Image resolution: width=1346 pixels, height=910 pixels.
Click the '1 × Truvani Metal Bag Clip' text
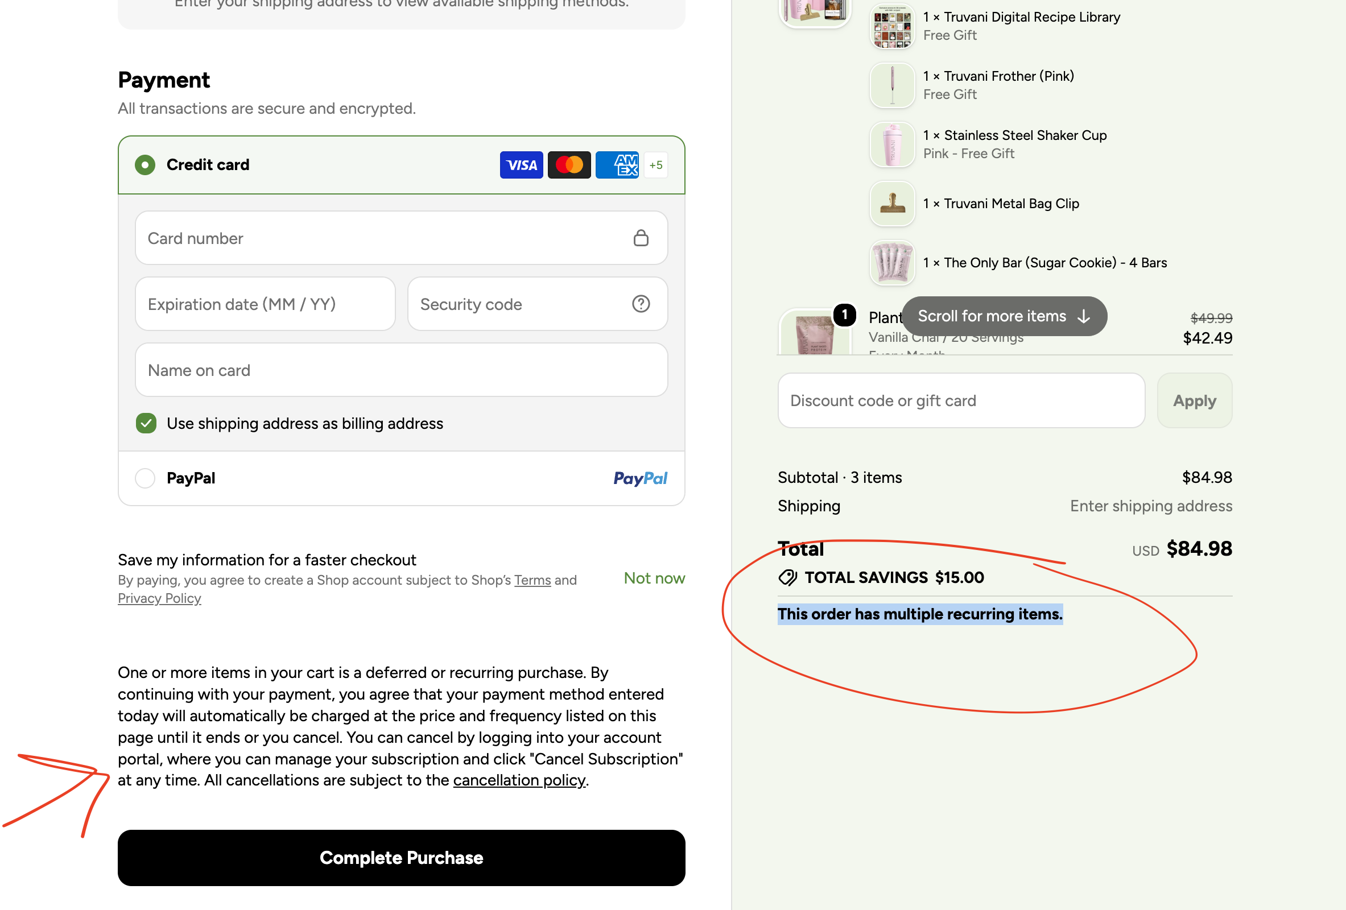1001,203
